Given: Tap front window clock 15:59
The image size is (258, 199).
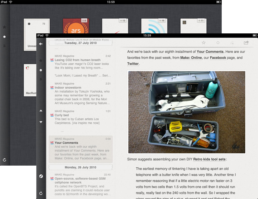Looking at the screenshot, I should (x=147, y=35).
